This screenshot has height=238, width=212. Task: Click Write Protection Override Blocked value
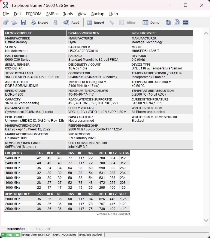[137, 121]
